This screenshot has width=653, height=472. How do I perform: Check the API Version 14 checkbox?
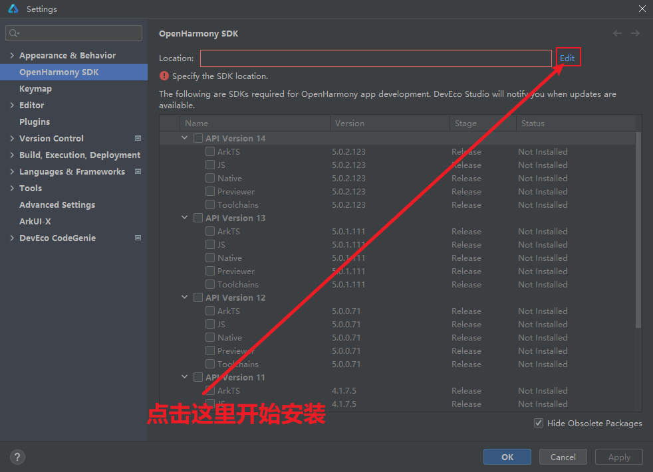coord(198,138)
